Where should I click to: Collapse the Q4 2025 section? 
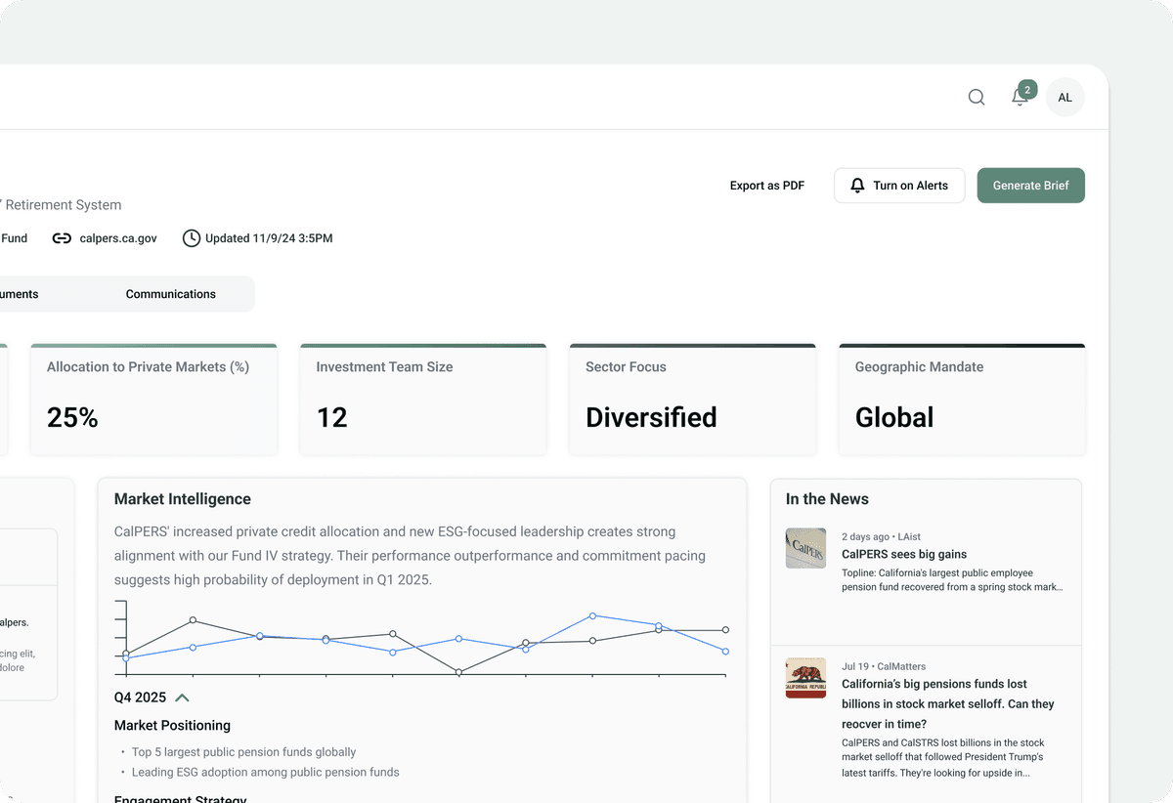coord(181,697)
